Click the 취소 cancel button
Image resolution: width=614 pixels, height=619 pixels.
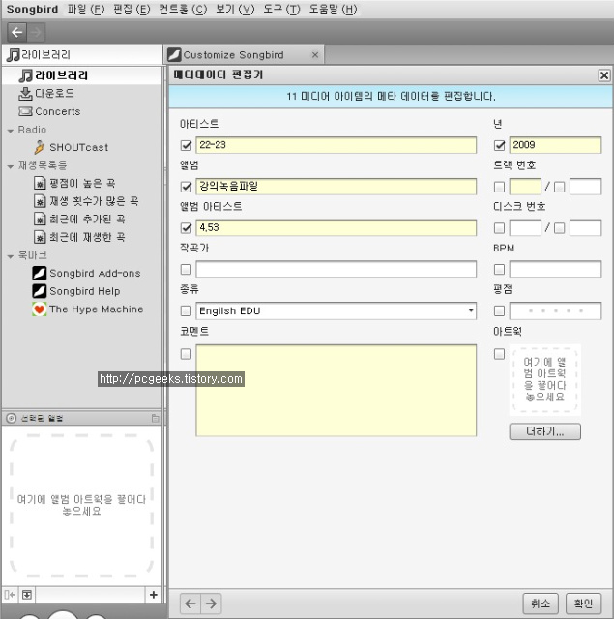point(541,604)
